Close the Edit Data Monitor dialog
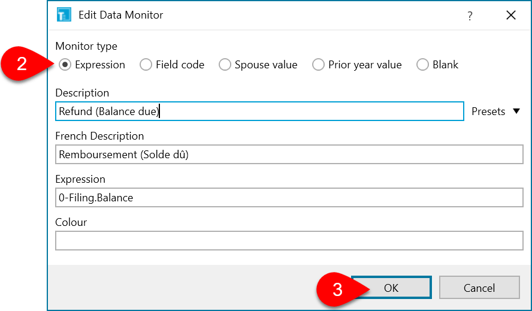 click(511, 16)
